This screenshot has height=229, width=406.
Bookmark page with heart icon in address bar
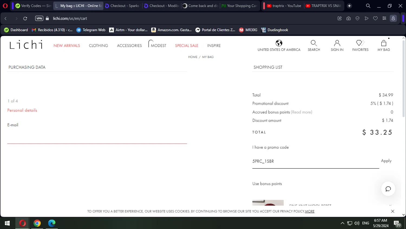click(375, 18)
